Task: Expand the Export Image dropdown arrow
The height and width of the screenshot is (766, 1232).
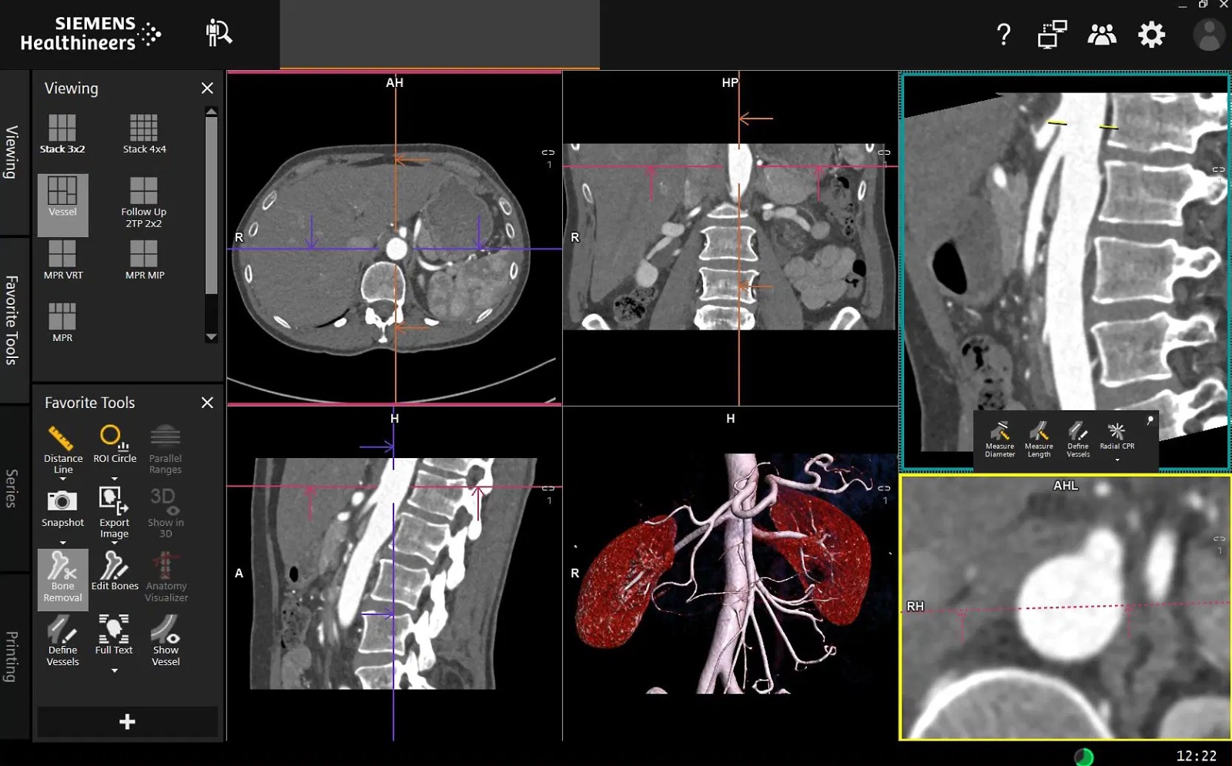Action: [115, 543]
